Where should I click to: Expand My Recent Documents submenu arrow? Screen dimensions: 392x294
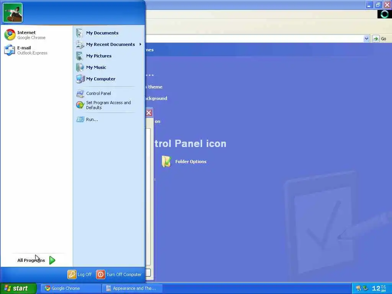point(140,44)
